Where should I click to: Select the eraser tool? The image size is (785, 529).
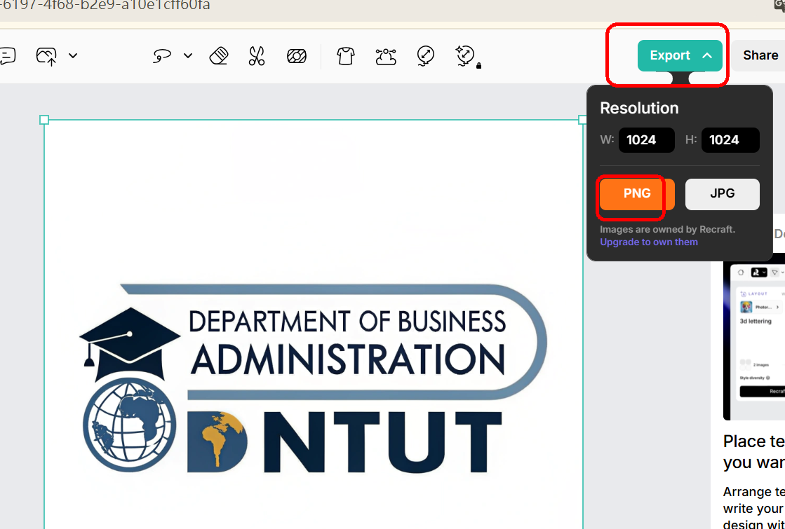(219, 55)
